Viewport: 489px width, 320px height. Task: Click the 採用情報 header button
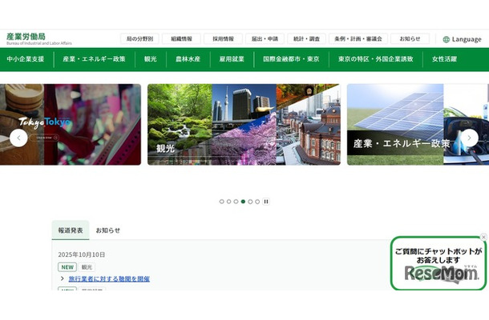(223, 38)
